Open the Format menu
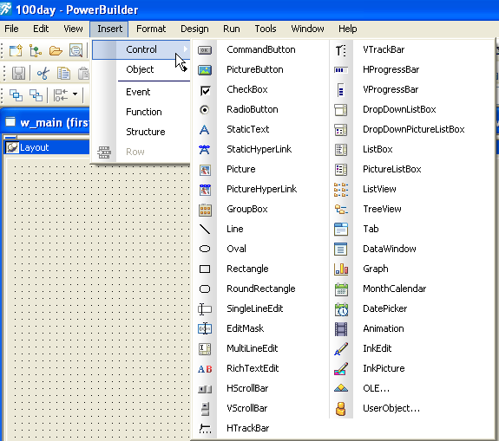499x441 pixels. click(x=151, y=29)
